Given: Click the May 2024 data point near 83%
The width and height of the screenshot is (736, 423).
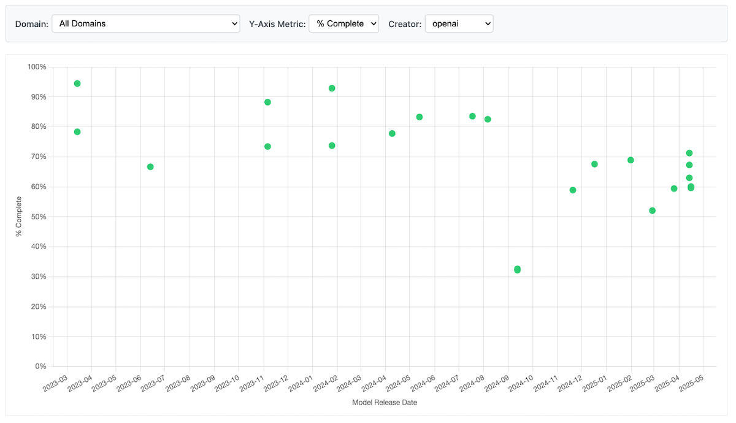Looking at the screenshot, I should click(x=420, y=117).
